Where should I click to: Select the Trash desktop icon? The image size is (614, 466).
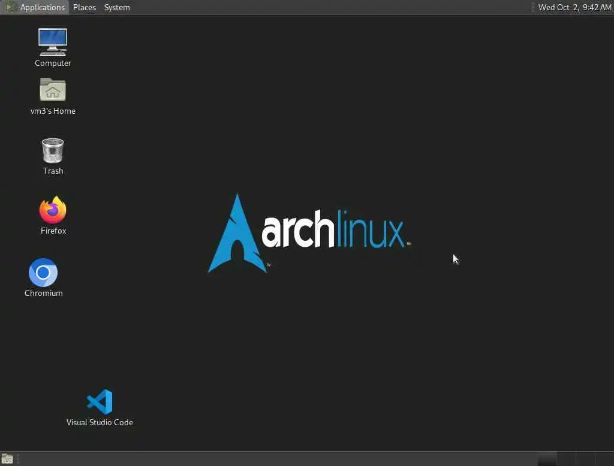(53, 156)
